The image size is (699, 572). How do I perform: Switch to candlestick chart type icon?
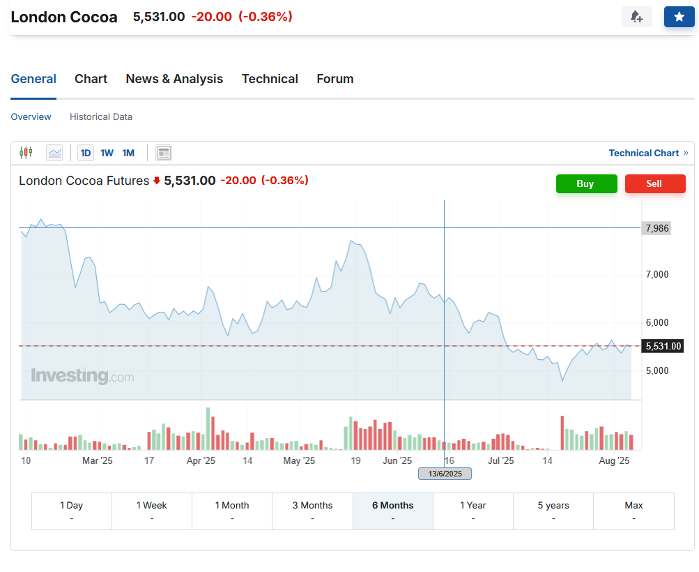tap(26, 153)
